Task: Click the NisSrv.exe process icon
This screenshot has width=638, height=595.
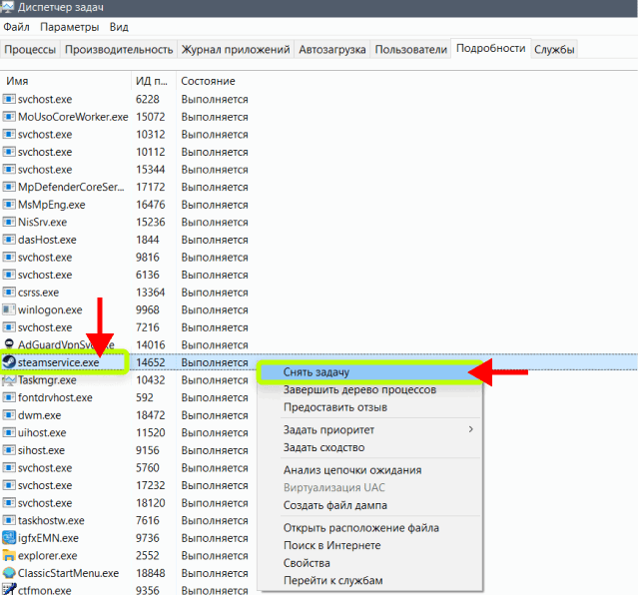Action: click(x=9, y=222)
